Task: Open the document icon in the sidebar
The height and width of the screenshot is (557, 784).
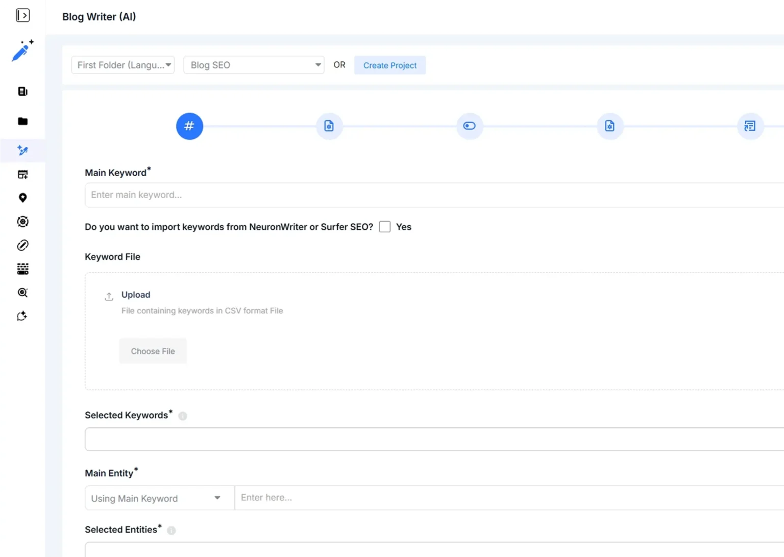Action: click(23, 91)
